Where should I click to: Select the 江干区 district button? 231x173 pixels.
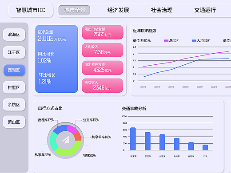(x=14, y=52)
